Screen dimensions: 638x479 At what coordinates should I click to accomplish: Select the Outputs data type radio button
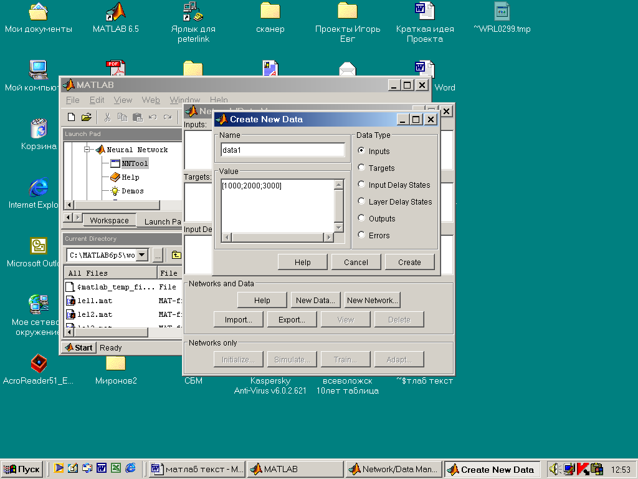point(361,218)
